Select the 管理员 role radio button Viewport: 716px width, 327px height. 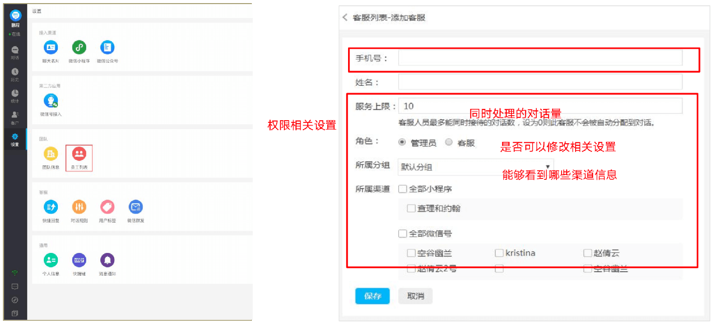[402, 142]
